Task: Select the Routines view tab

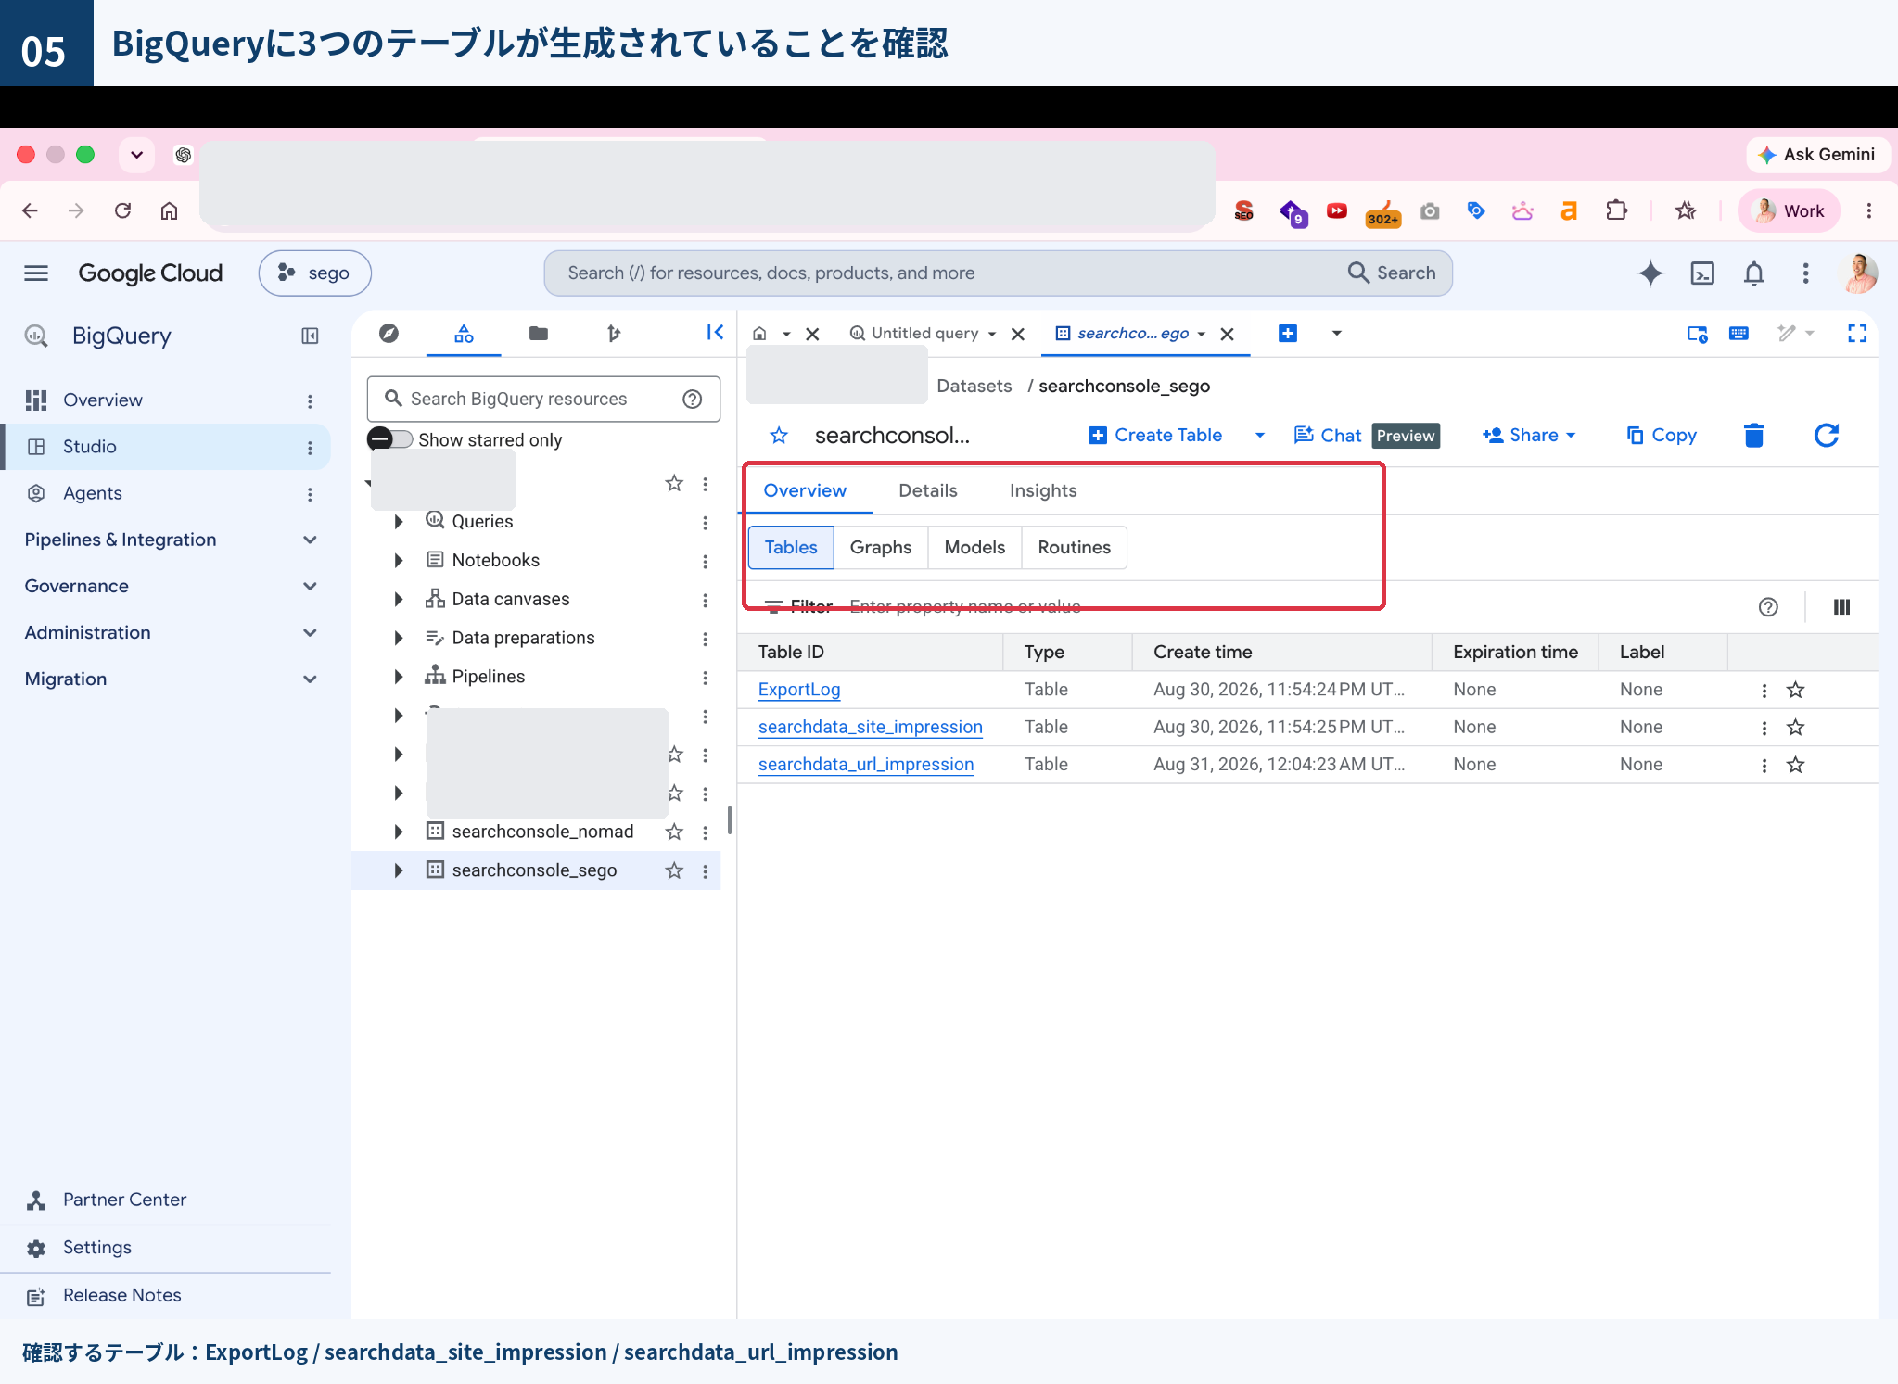Action: [1074, 547]
